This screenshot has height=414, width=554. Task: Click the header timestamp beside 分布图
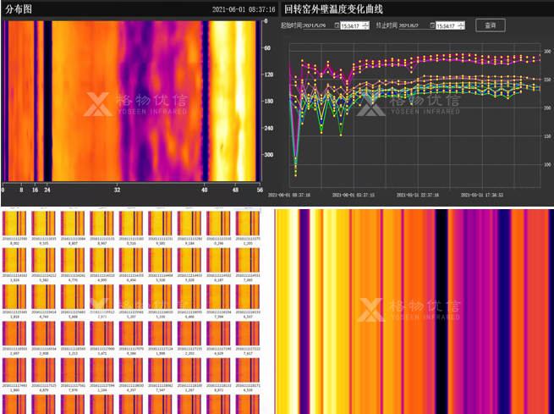(244, 9)
